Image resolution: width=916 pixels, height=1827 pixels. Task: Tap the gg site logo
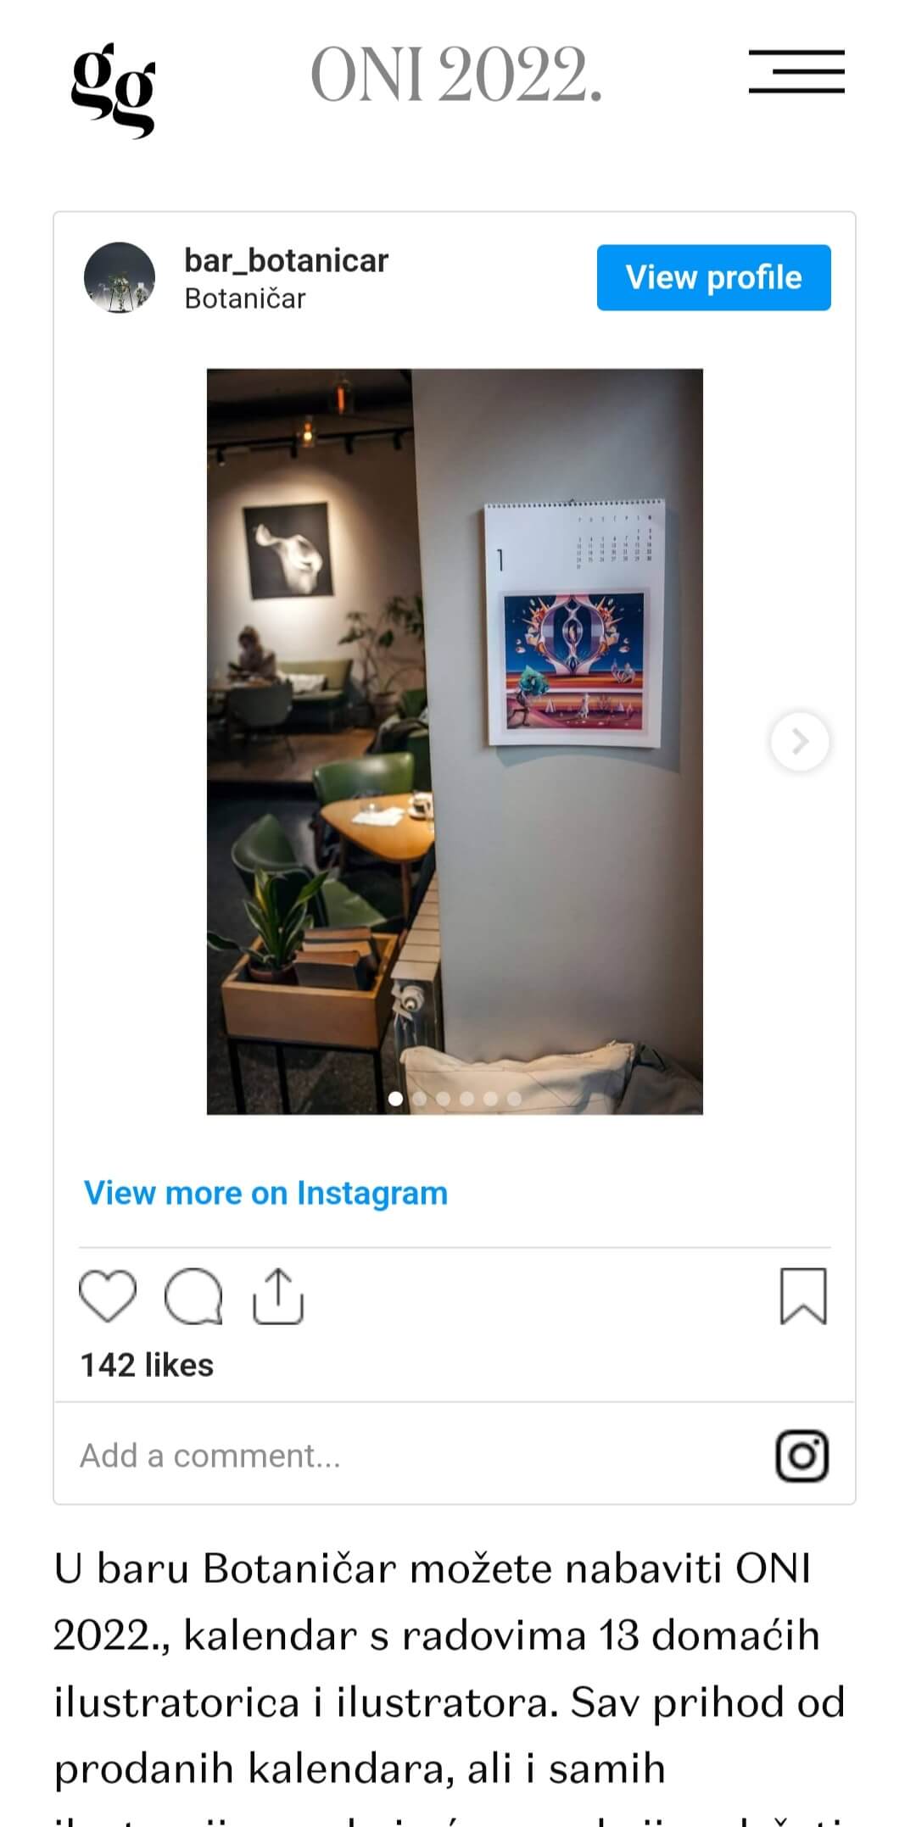(113, 90)
